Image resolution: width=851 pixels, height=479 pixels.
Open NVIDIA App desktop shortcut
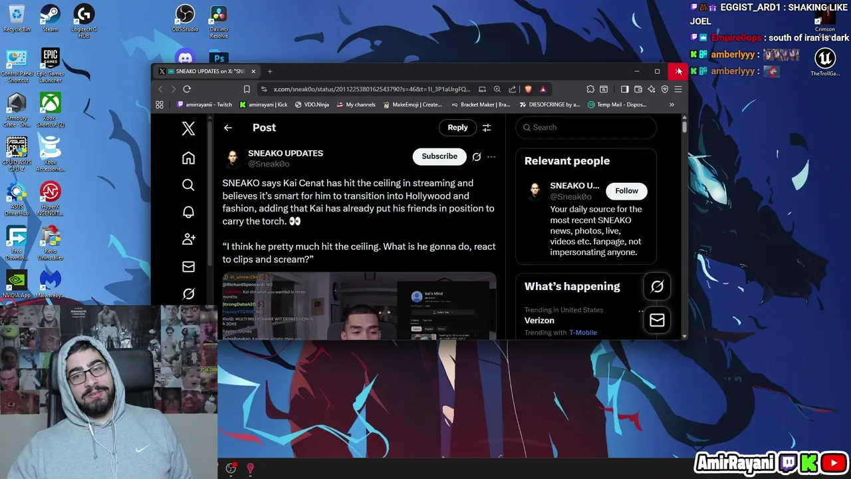pos(17,283)
